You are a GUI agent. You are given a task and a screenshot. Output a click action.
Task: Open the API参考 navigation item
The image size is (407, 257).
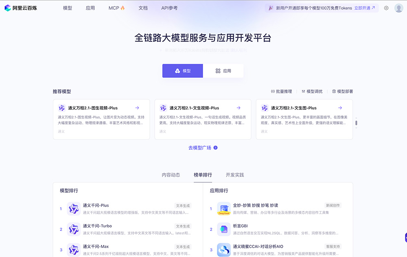(169, 8)
